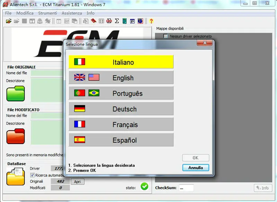
Task: Click the original Nome del file field
Action: click(47, 73)
